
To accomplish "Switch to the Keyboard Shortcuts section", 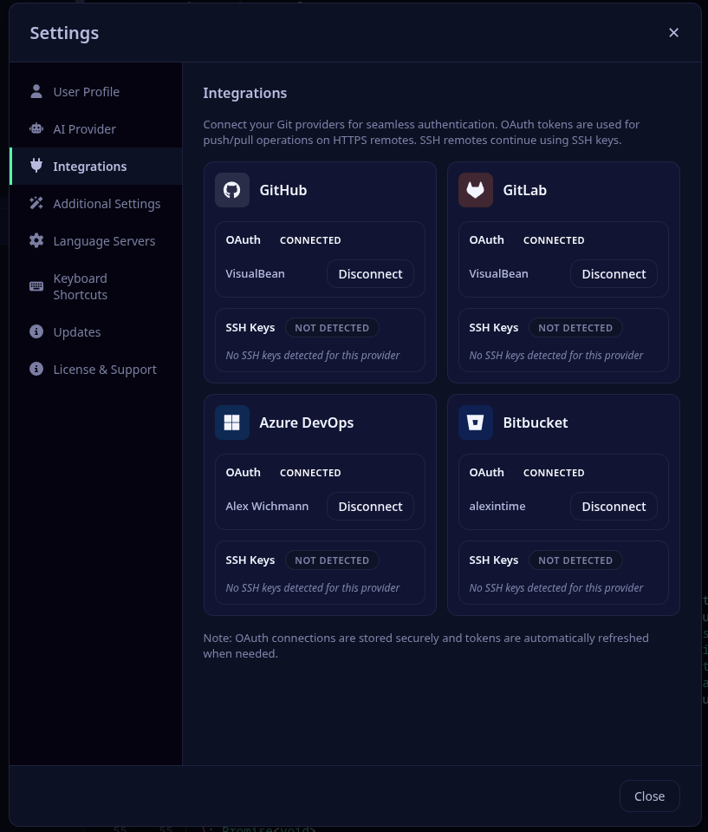I will pyautogui.click(x=80, y=286).
